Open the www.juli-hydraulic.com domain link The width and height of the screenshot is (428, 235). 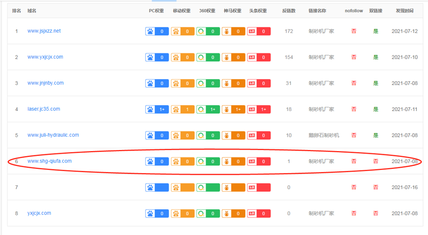pos(53,135)
